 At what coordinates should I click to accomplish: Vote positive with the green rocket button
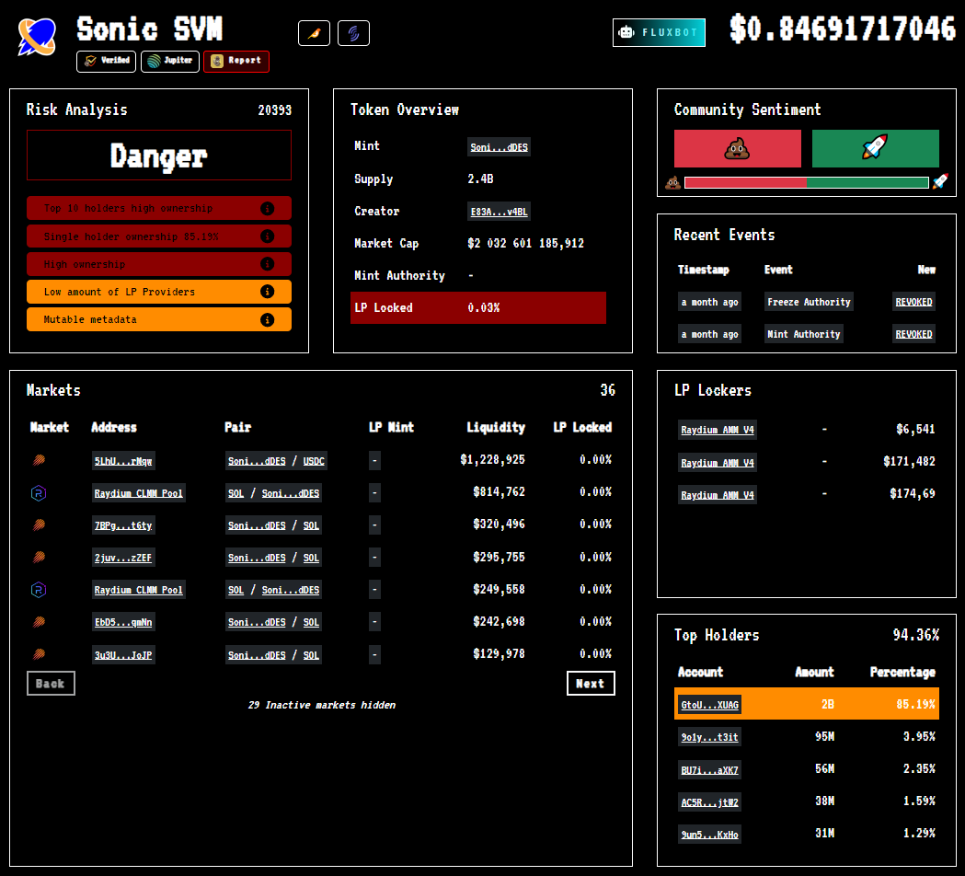click(x=875, y=148)
